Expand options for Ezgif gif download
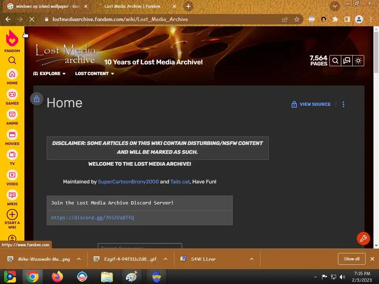The image size is (379, 284). (x=165, y=259)
